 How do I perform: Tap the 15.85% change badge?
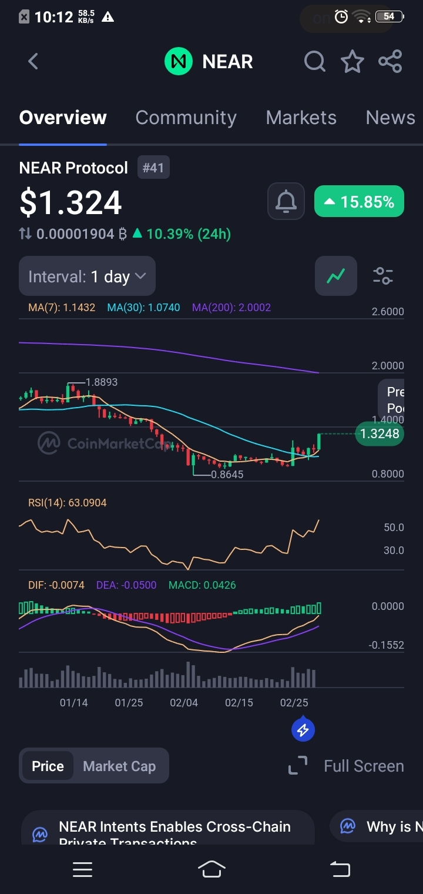pyautogui.click(x=359, y=202)
